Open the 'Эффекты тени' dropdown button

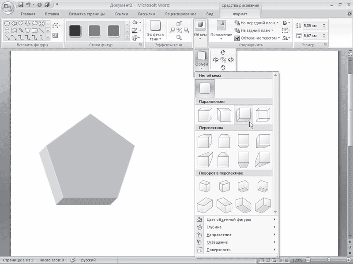coord(156,30)
